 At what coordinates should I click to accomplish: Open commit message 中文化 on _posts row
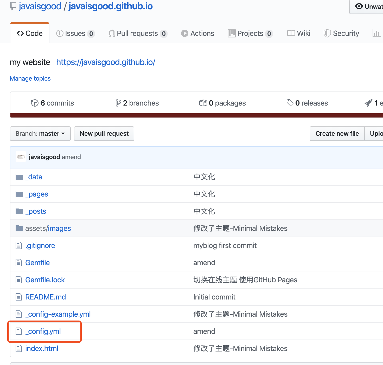[204, 211]
